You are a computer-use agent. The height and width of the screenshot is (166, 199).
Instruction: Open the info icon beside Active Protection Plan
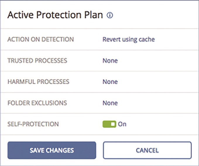110,15
